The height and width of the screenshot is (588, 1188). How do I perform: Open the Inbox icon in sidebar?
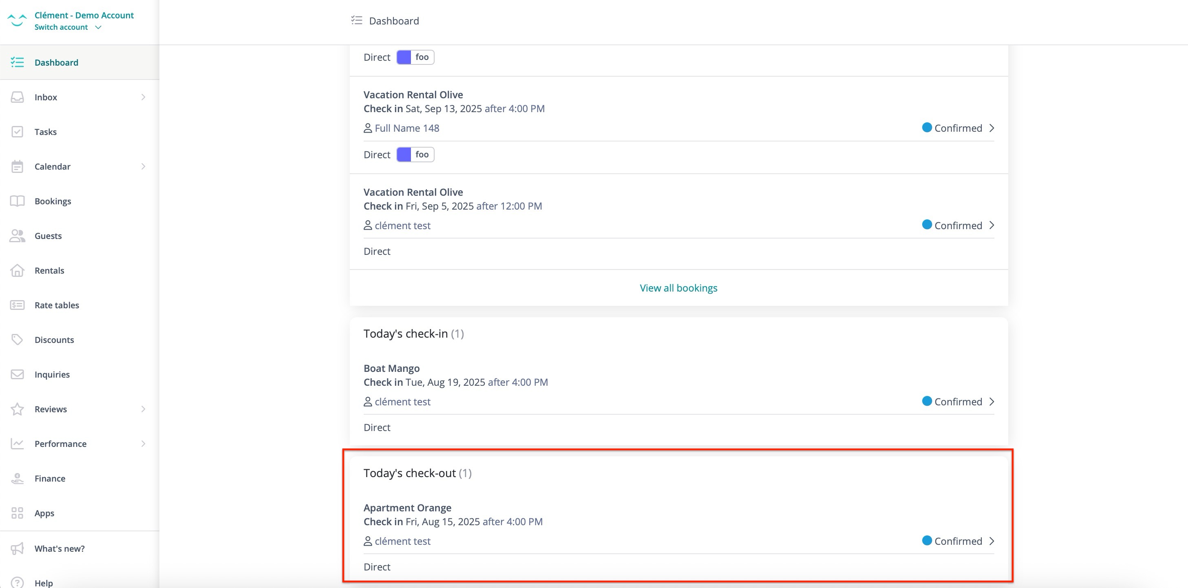click(17, 97)
